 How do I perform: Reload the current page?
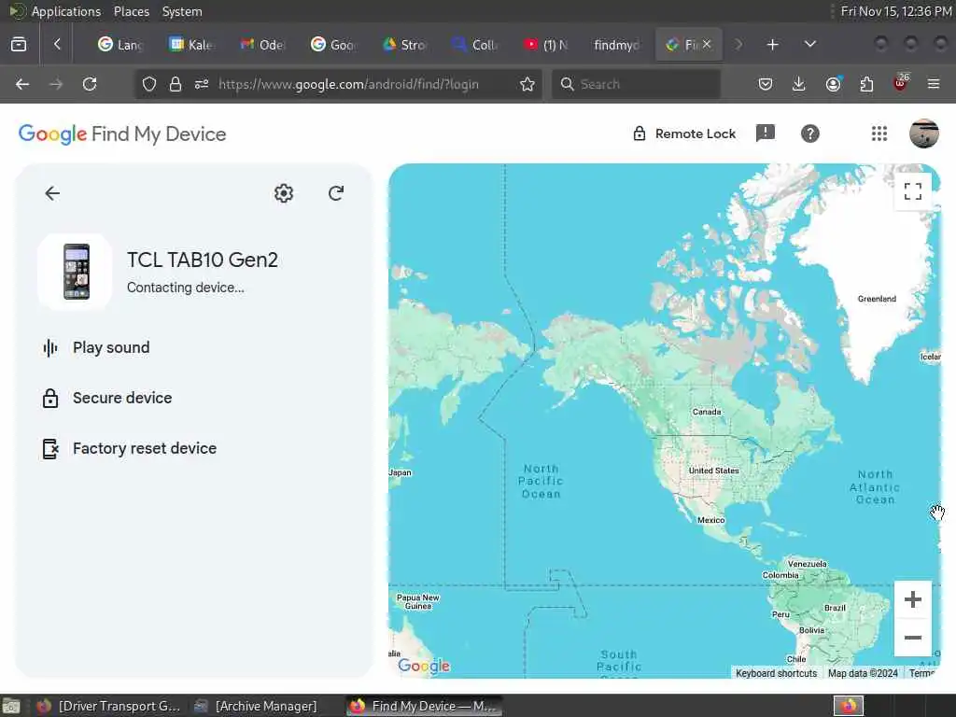(90, 84)
